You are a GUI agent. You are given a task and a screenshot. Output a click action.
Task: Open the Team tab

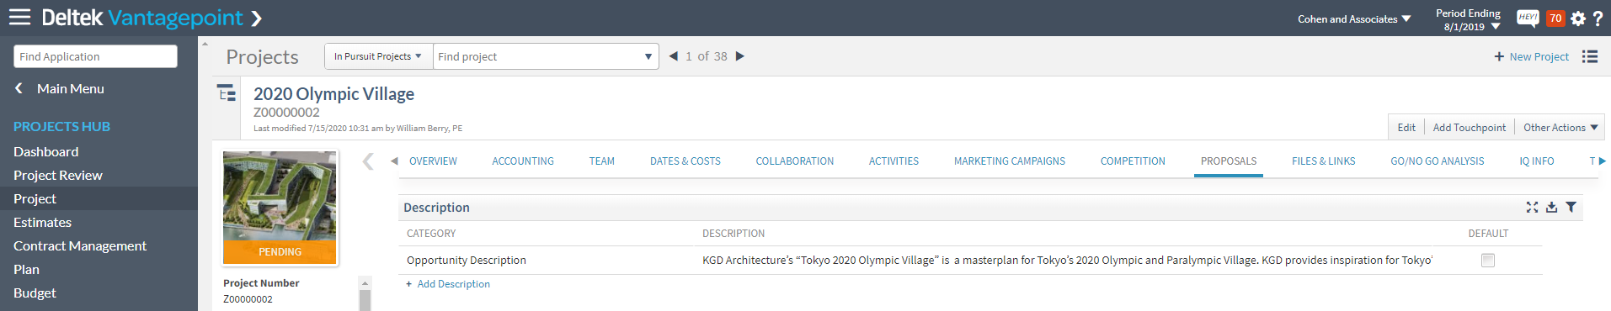point(602,161)
